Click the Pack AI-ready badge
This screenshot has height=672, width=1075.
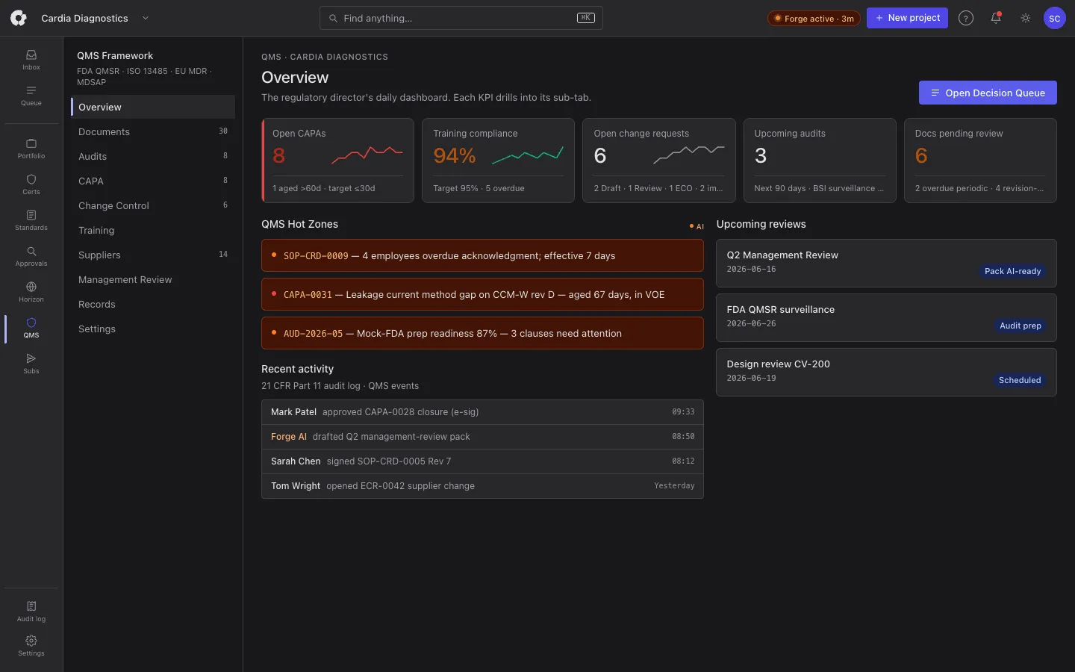1012,271
